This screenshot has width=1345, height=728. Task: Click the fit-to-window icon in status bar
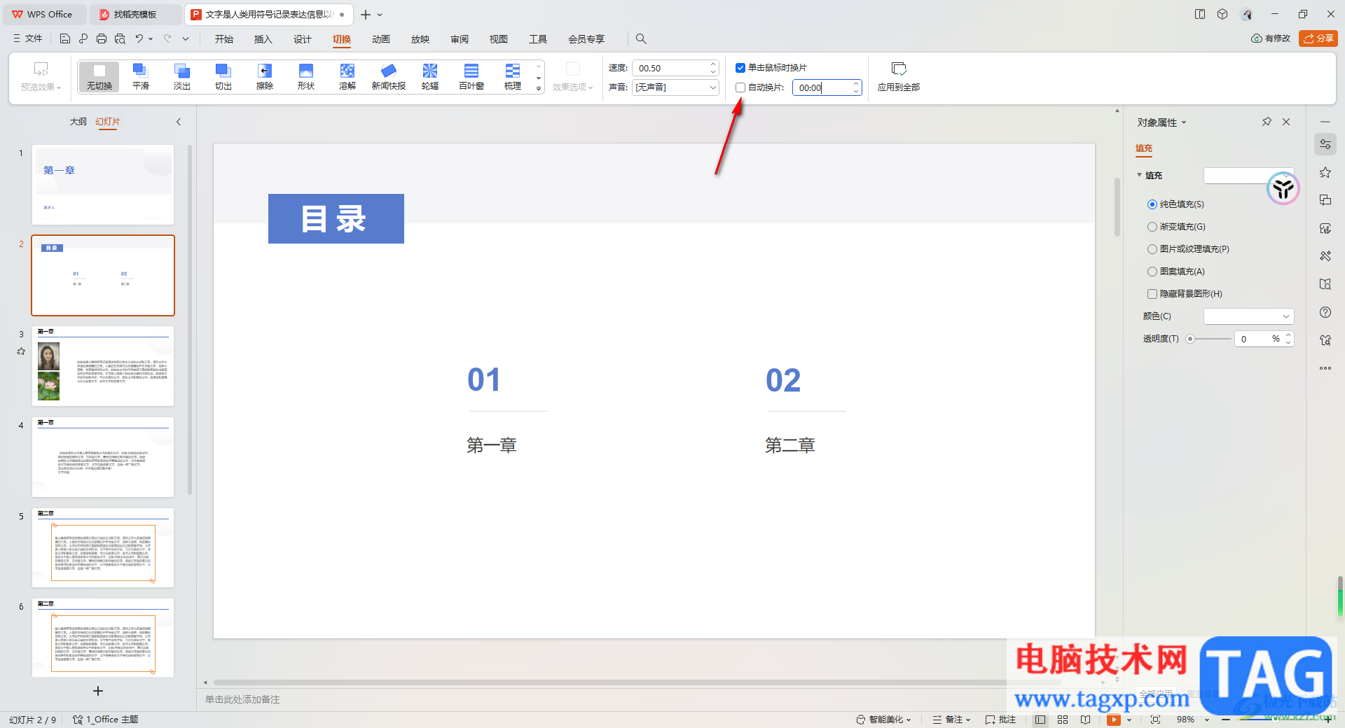1155,720
